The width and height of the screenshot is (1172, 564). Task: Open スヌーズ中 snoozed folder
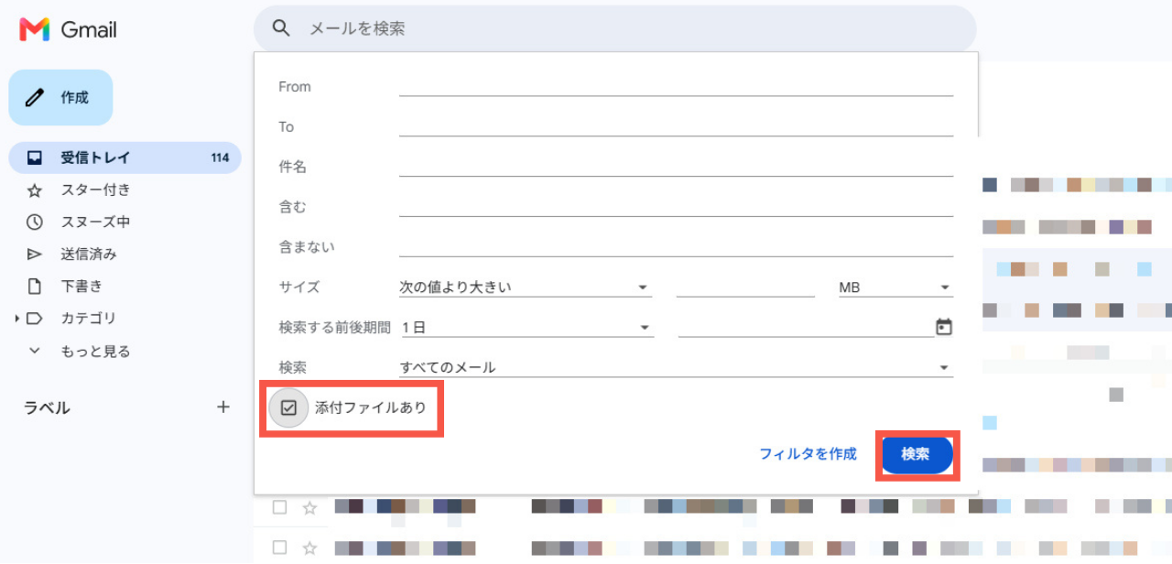pos(95,222)
